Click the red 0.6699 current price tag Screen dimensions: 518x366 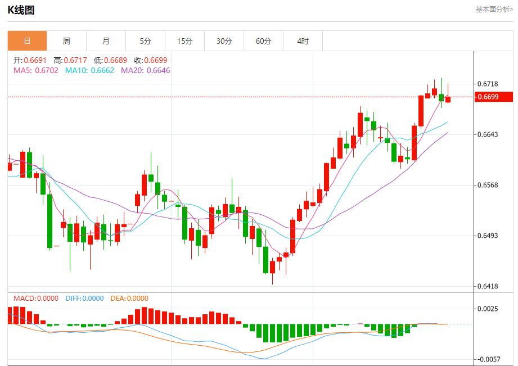pos(494,97)
